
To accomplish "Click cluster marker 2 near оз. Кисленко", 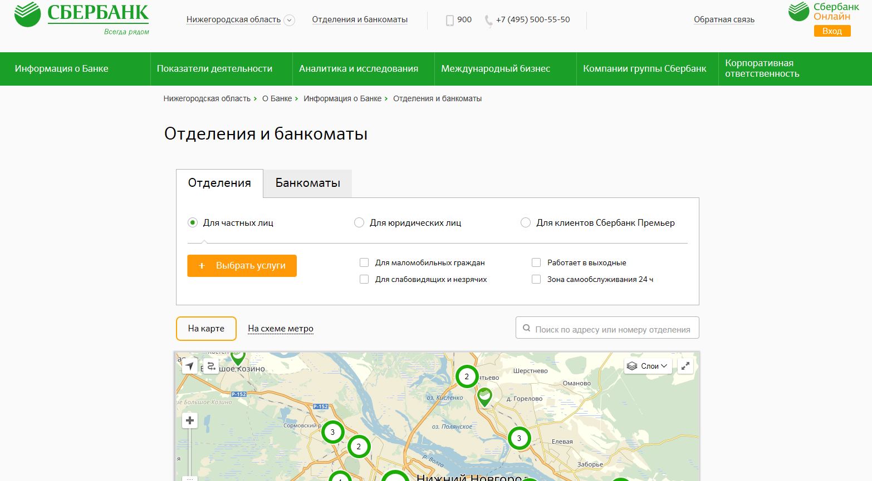I will coord(467,376).
